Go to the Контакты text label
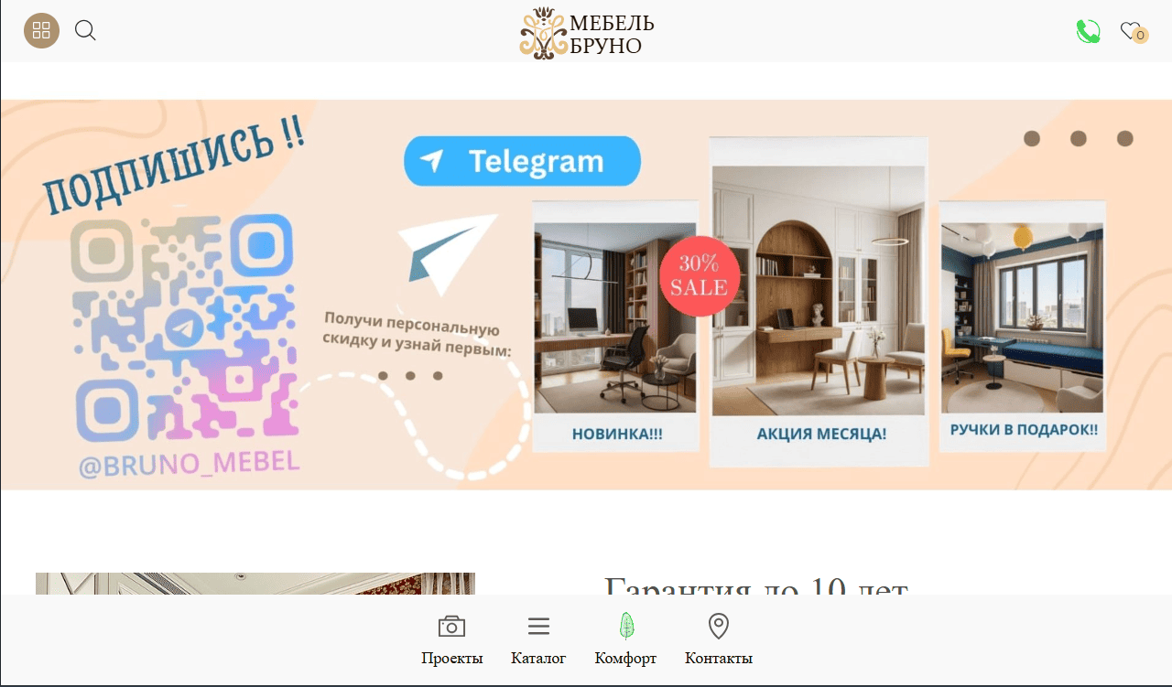Screen dimensions: 1172x687 point(719,659)
